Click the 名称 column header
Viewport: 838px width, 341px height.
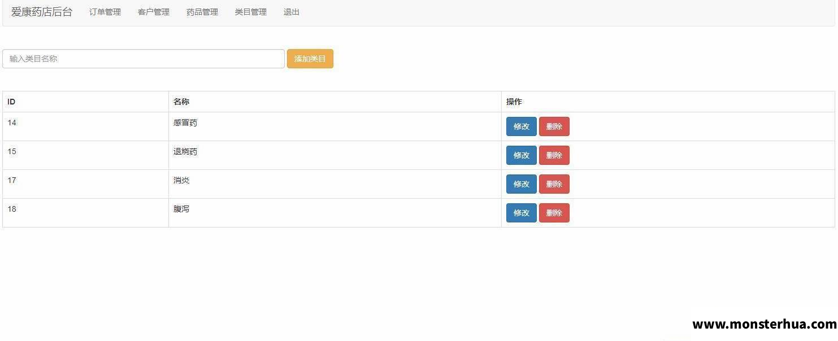pos(181,102)
